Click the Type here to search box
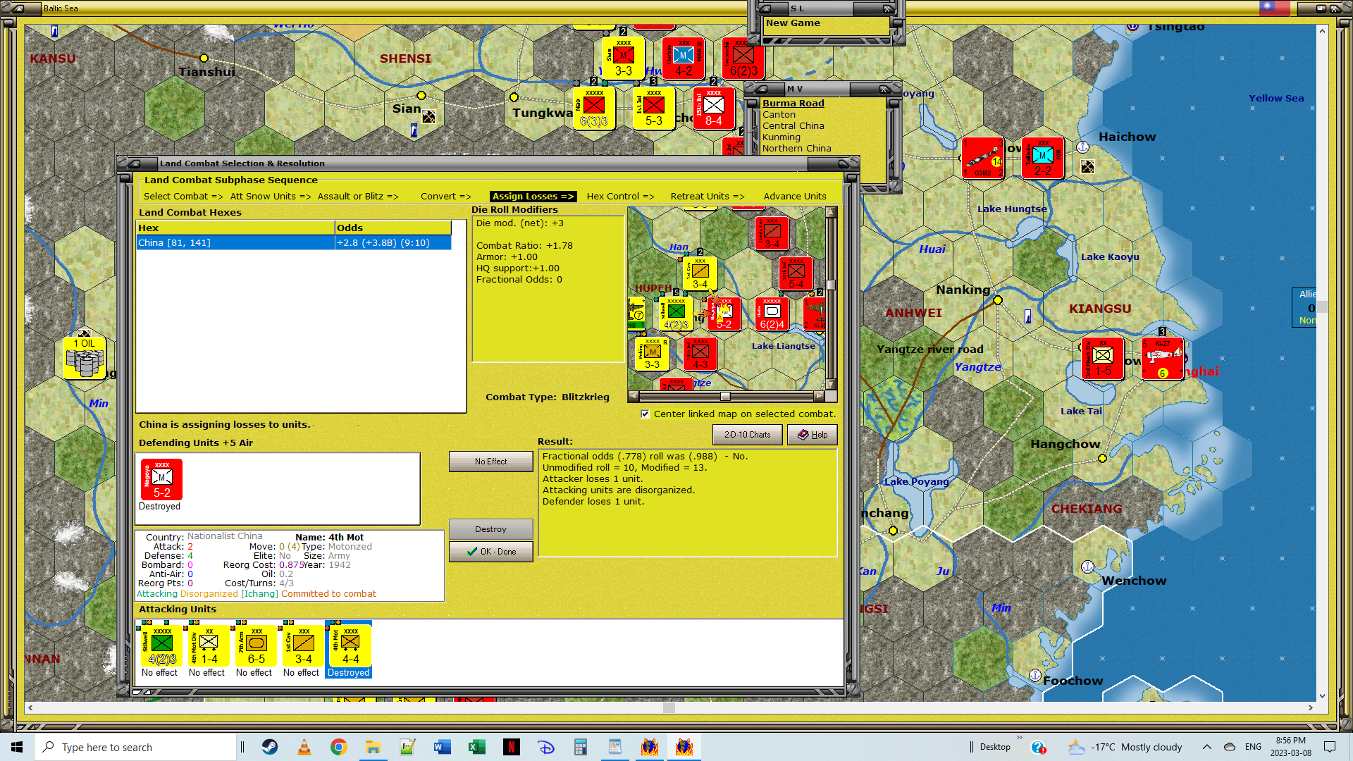The width and height of the screenshot is (1353, 761). coord(135,747)
